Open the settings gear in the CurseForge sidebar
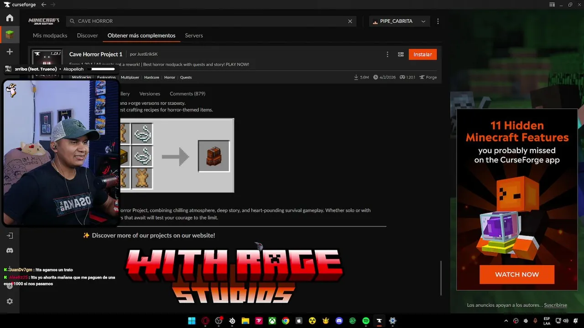 tap(10, 301)
